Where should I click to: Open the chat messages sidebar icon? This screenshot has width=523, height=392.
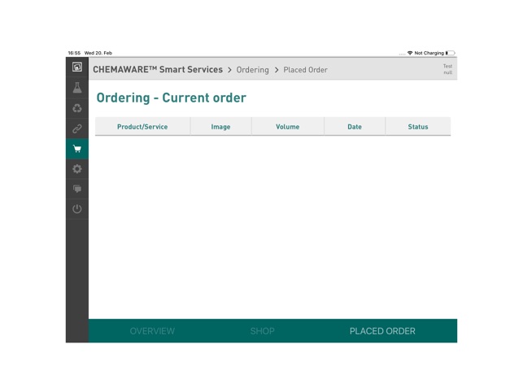point(77,189)
